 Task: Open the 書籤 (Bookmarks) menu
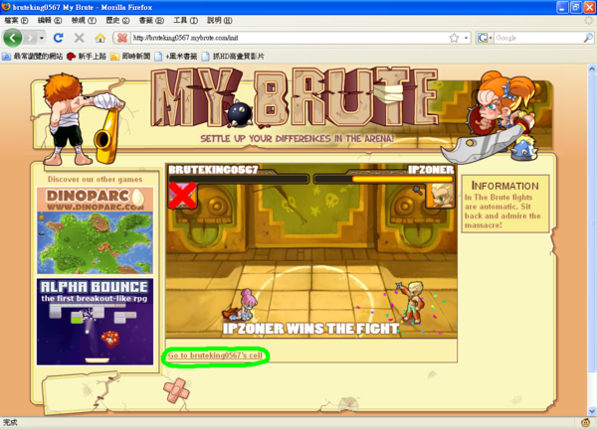pyautogui.click(x=151, y=21)
